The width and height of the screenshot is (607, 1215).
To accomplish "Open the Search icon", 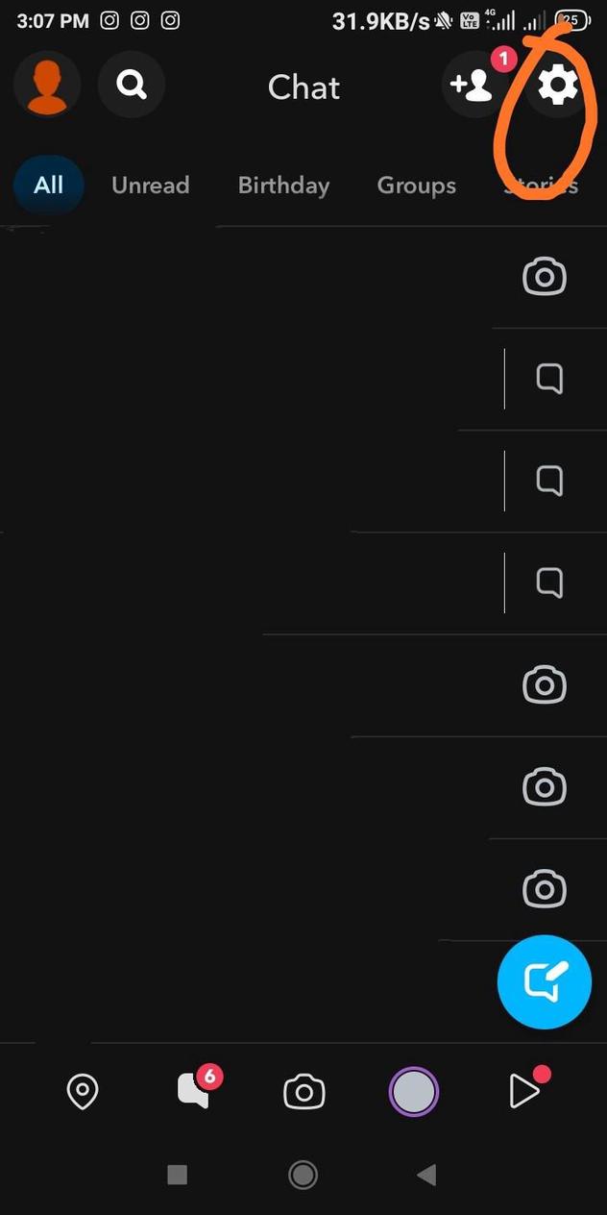I will tap(132, 85).
